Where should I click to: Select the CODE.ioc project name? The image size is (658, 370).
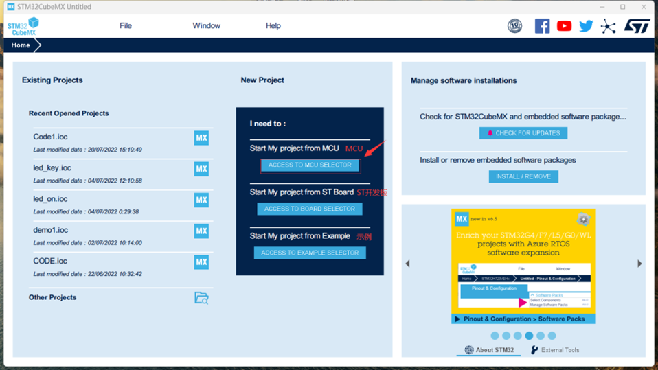coord(50,261)
